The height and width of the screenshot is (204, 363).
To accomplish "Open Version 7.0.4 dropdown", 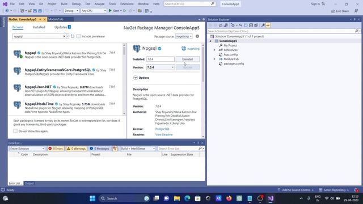I will (x=160, y=67).
